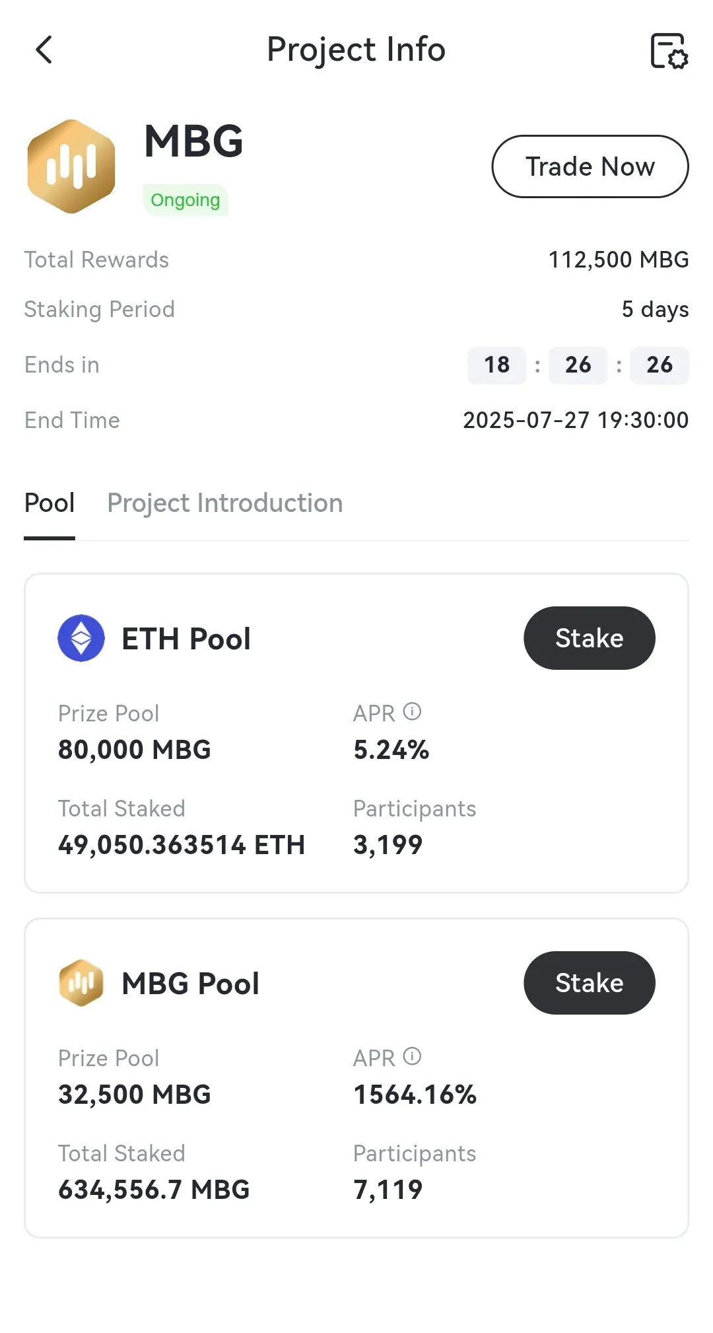Tap the back arrow icon
This screenshot has height=1333, width=713.
pyautogui.click(x=44, y=50)
